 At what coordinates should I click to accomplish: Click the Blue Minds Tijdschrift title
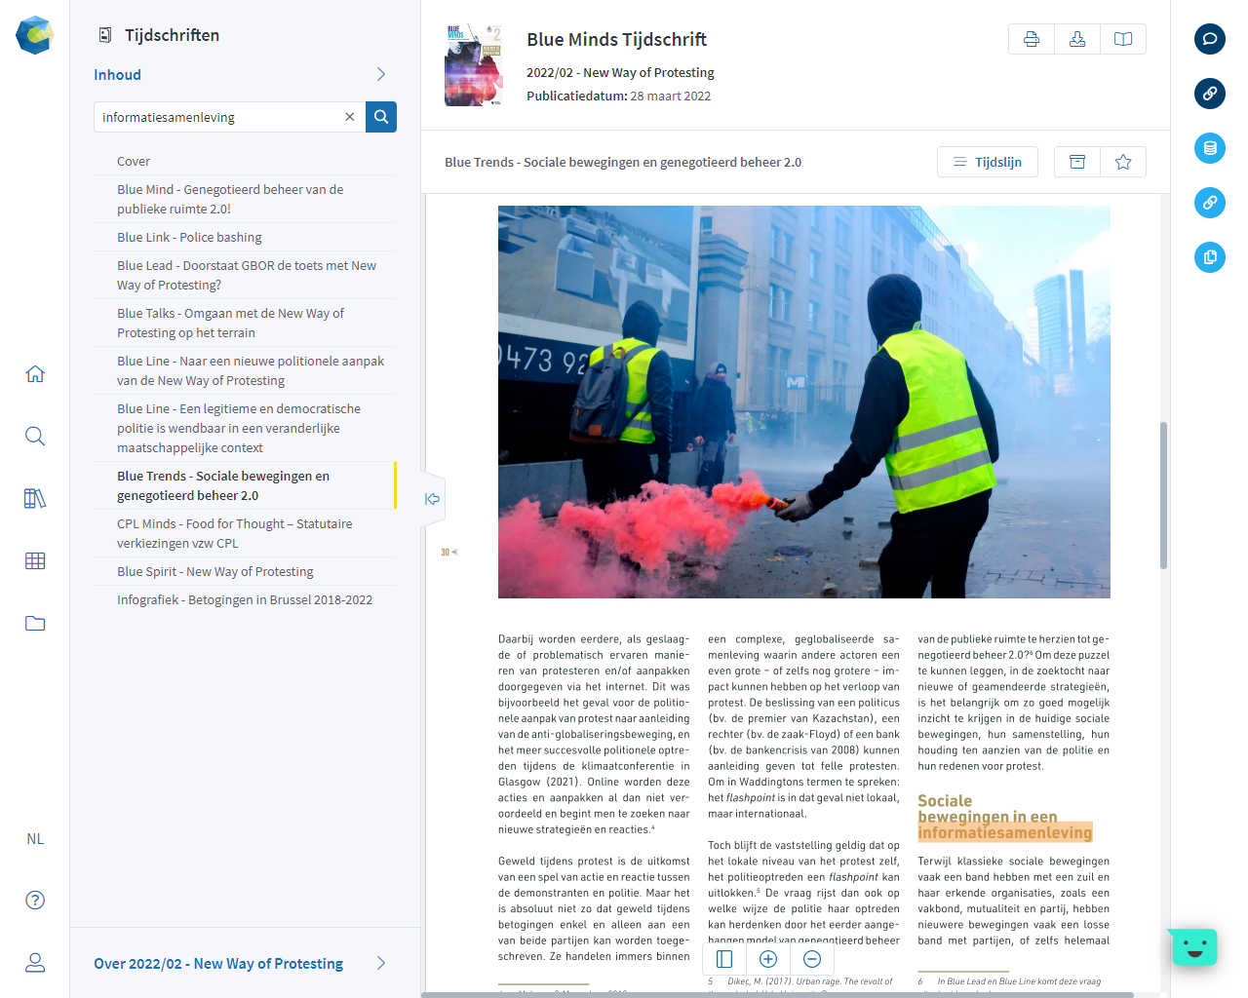616,39
